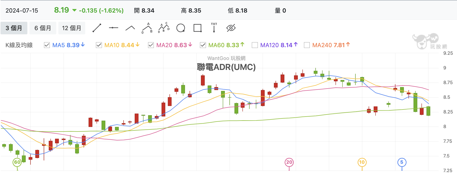Enable the MA240 moving average checkbox
Image resolution: width=457 pixels, height=175 pixels.
[307, 45]
